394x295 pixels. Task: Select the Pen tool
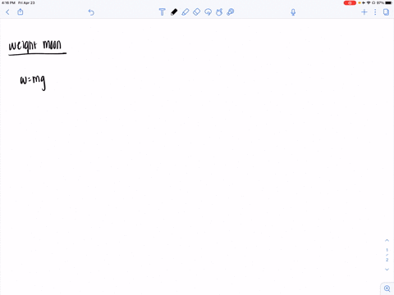[174, 12]
